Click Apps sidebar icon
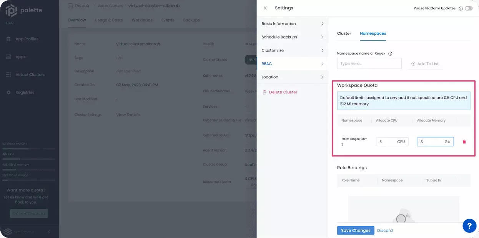Image resolution: width=479 pixels, height=238 pixels. tap(8, 57)
